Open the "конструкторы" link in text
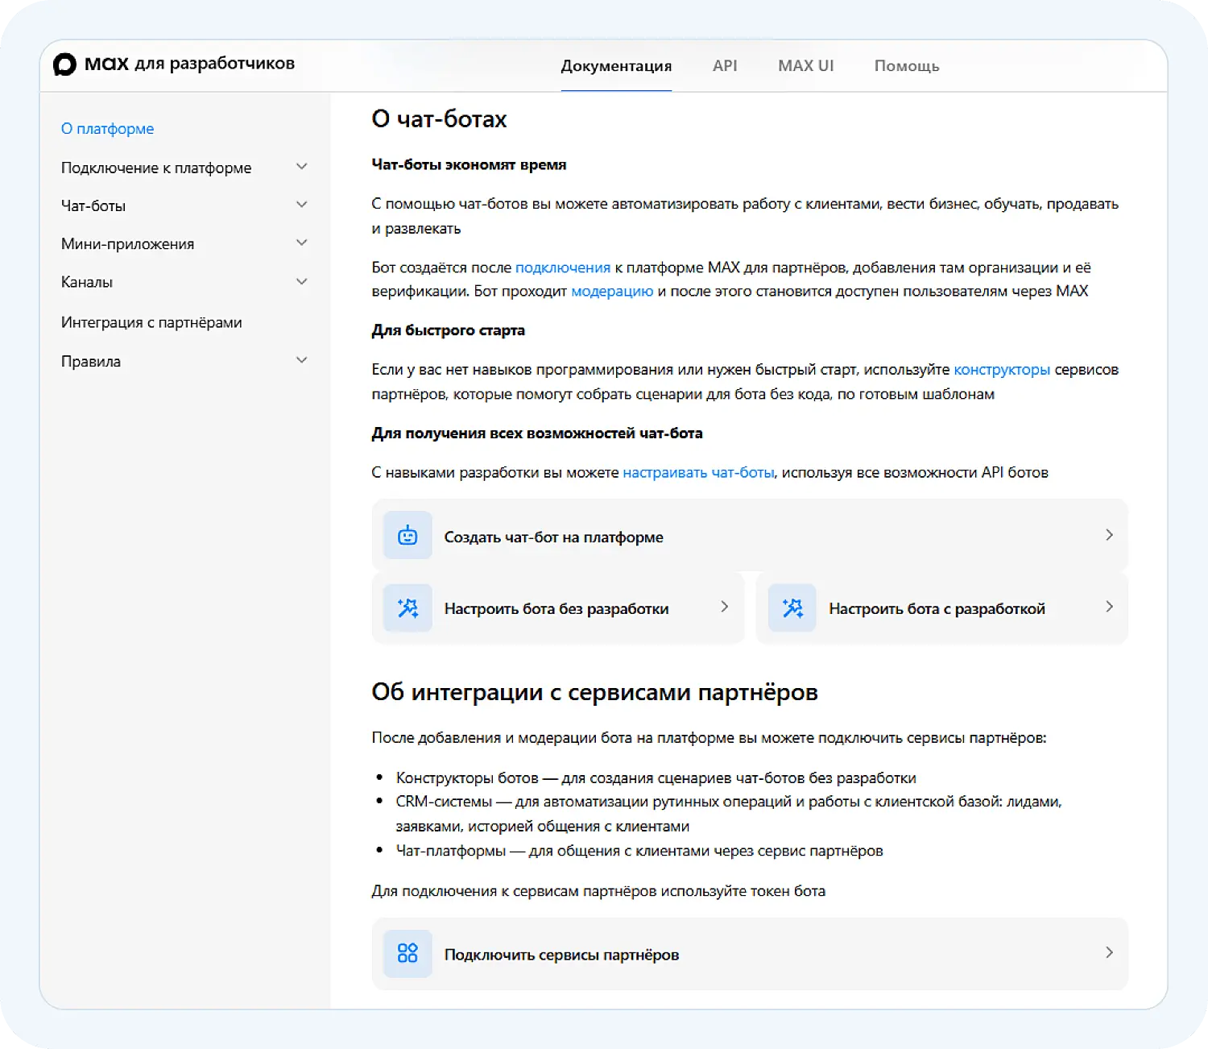The height and width of the screenshot is (1049, 1208). pyautogui.click(x=1002, y=370)
